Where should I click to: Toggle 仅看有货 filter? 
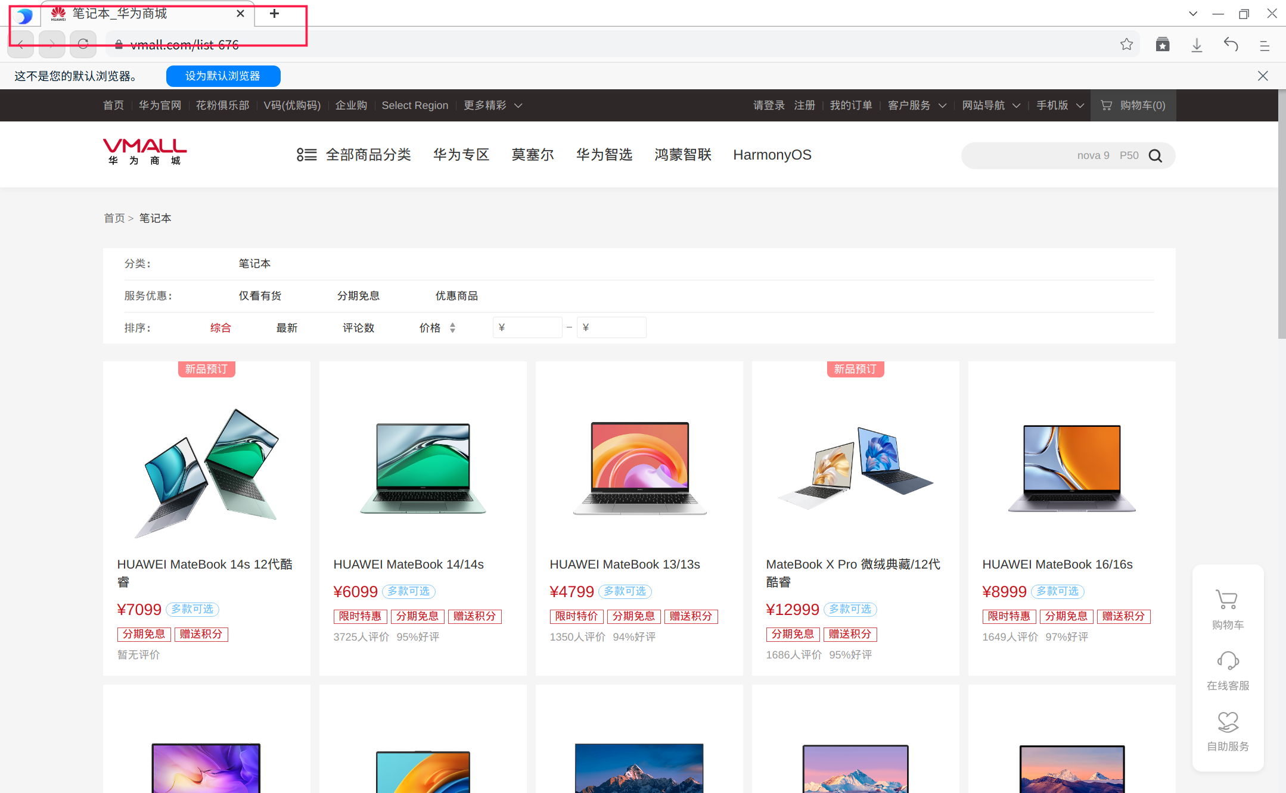pyautogui.click(x=260, y=296)
